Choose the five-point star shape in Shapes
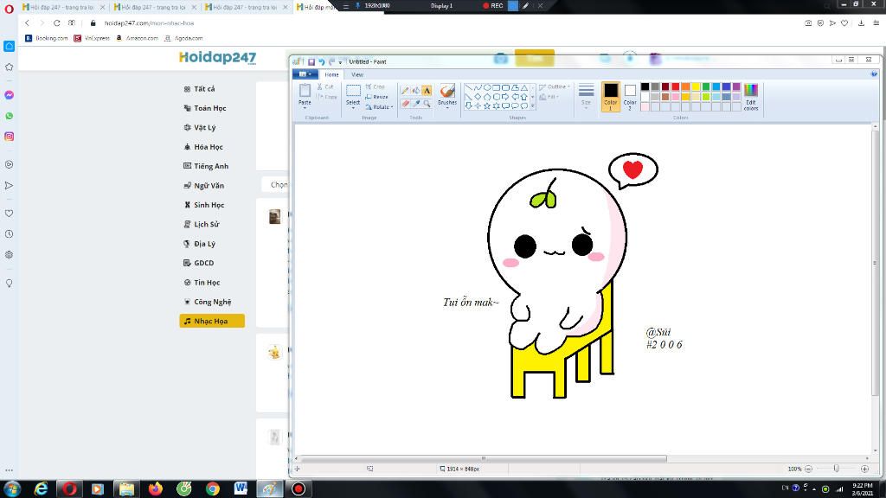The image size is (886, 498). 487,105
